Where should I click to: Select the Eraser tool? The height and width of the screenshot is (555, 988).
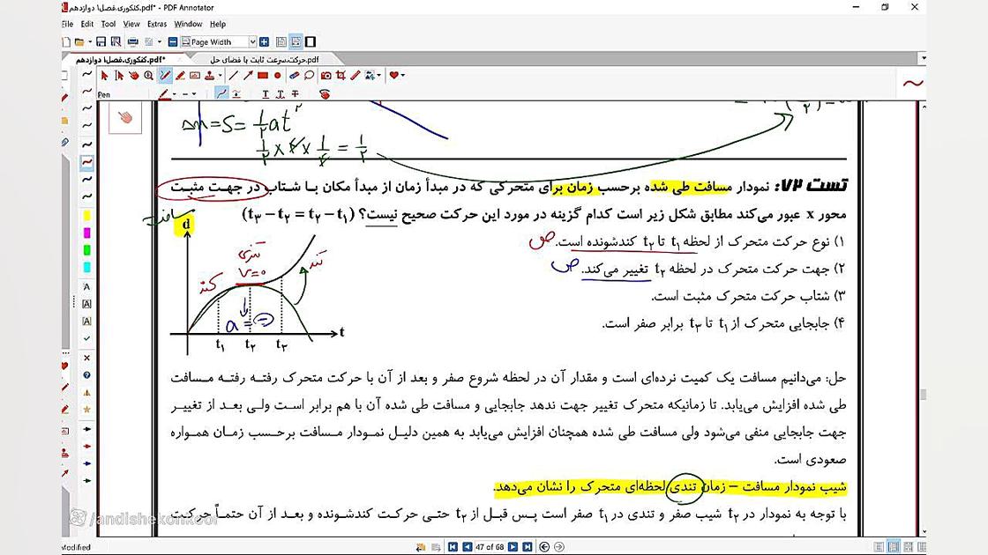295,76
